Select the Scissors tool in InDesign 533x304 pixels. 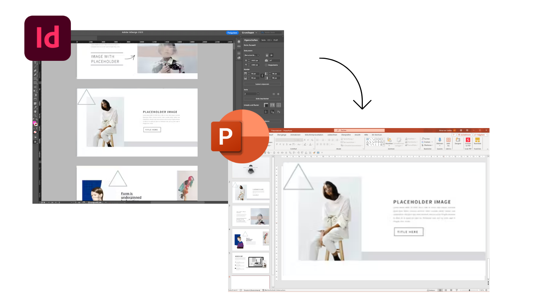[35, 87]
